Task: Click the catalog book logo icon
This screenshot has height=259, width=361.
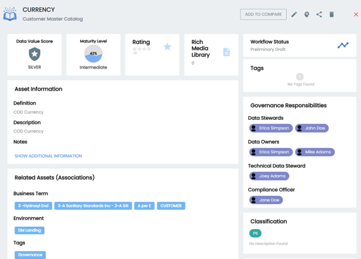Action: tap(10, 14)
